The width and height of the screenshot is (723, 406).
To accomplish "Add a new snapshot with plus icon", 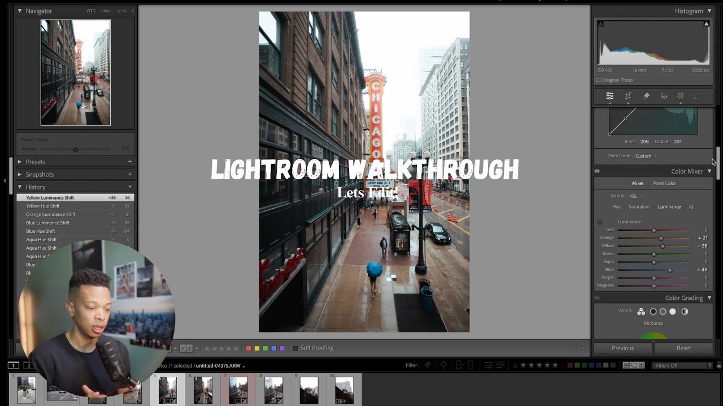I will pyautogui.click(x=130, y=174).
